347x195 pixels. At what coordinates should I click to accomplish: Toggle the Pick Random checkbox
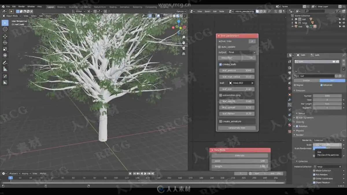(x=314, y=174)
